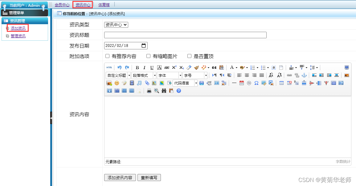Viewport: 356px width, 186px height.
Task: Insert a table
Action: point(281,83)
